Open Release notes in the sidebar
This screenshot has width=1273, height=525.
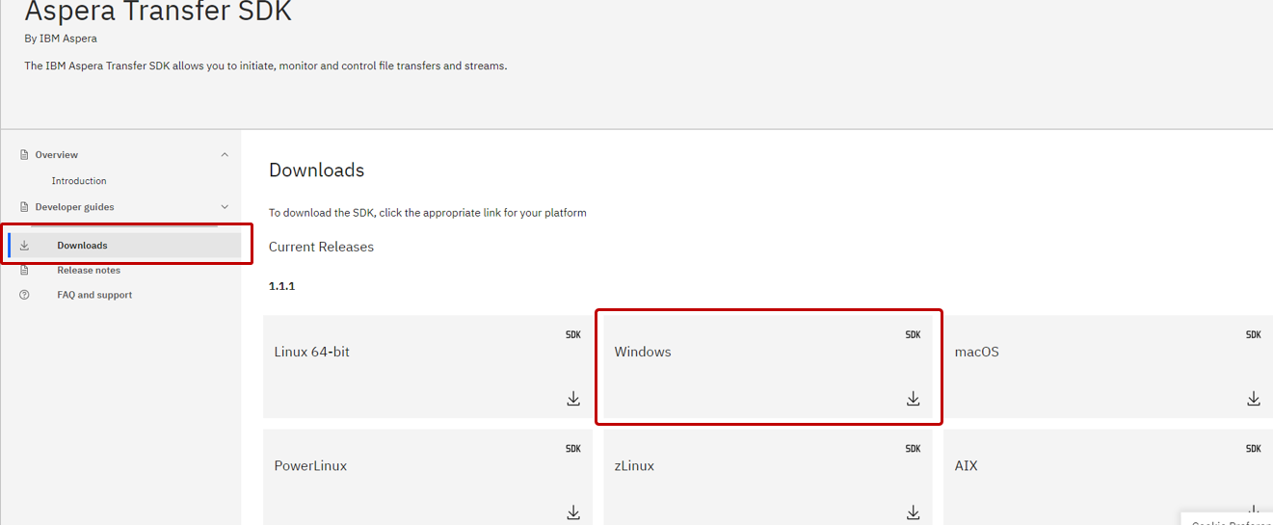89,271
